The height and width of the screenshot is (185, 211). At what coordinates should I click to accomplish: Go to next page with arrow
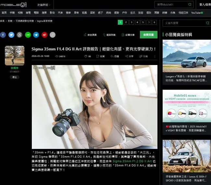(149, 22)
